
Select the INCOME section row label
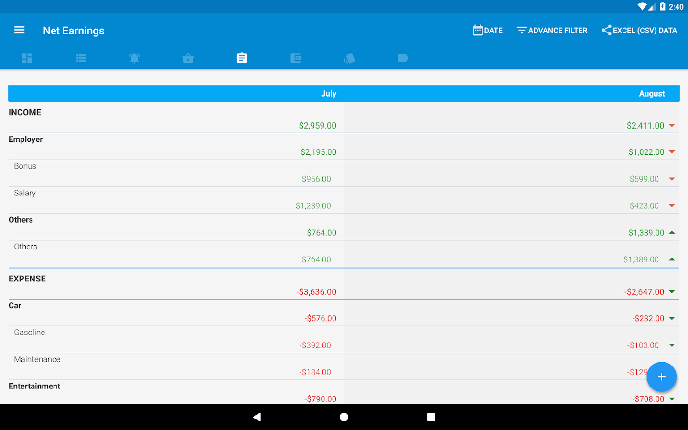click(25, 112)
